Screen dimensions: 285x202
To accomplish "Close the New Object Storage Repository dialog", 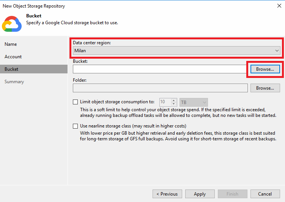I will coord(279,6).
